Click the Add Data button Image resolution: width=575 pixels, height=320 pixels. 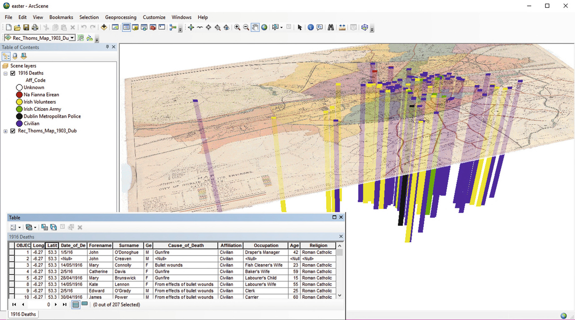104,27
